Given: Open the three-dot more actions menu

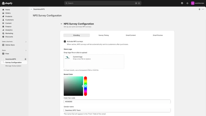Looking at the screenshot, I should point(203,9).
